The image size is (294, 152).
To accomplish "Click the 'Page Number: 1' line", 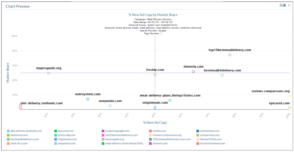I will tap(153, 34).
